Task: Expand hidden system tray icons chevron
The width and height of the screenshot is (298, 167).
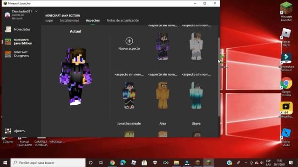Action: pyautogui.click(x=246, y=163)
